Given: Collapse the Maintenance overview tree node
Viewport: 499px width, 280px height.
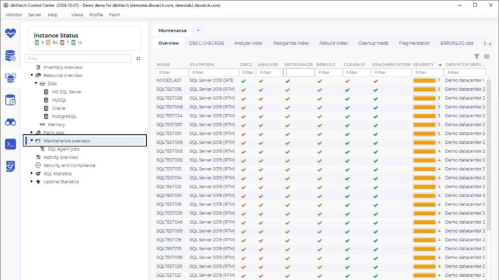Looking at the screenshot, I should (x=31, y=140).
